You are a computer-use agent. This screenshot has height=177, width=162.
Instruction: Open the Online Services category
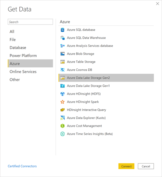[x=30, y=72]
